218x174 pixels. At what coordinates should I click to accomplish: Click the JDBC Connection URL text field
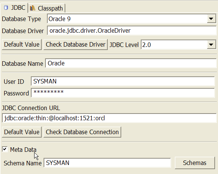pos(109,118)
